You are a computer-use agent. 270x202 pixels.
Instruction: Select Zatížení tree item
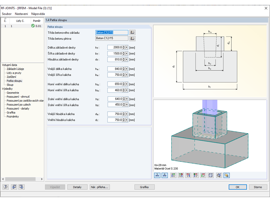coord(11,77)
